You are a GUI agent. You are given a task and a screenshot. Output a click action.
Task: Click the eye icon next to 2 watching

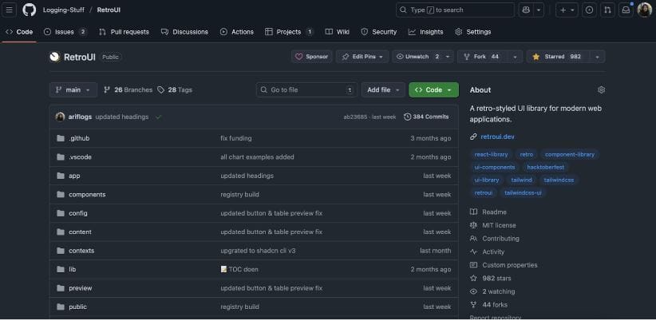coord(473,291)
